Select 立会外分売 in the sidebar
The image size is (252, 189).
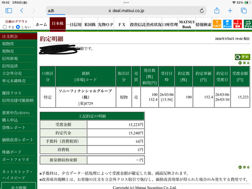pyautogui.click(x=12, y=73)
